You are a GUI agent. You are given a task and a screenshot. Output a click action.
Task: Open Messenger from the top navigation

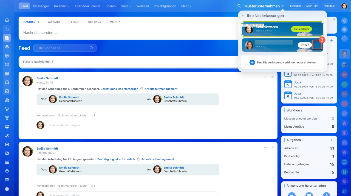(41, 6)
